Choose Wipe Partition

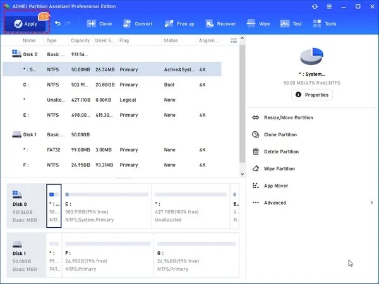[279, 169]
